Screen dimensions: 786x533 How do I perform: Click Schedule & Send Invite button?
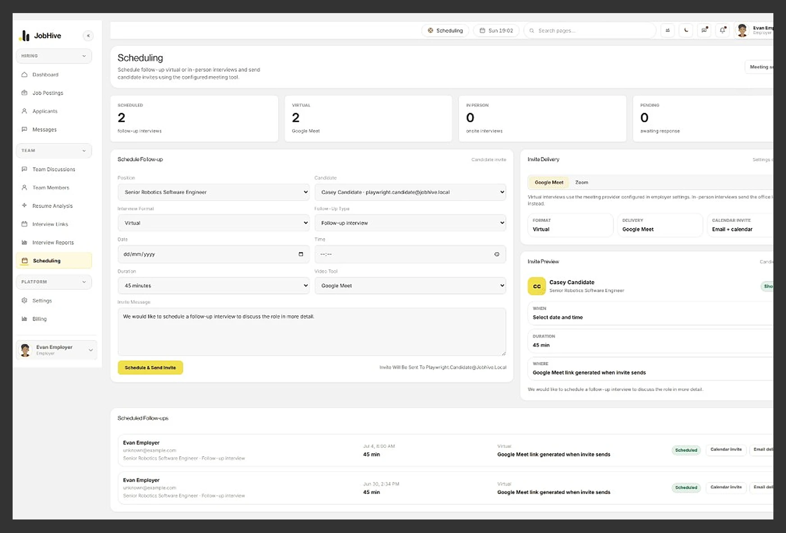coord(151,368)
